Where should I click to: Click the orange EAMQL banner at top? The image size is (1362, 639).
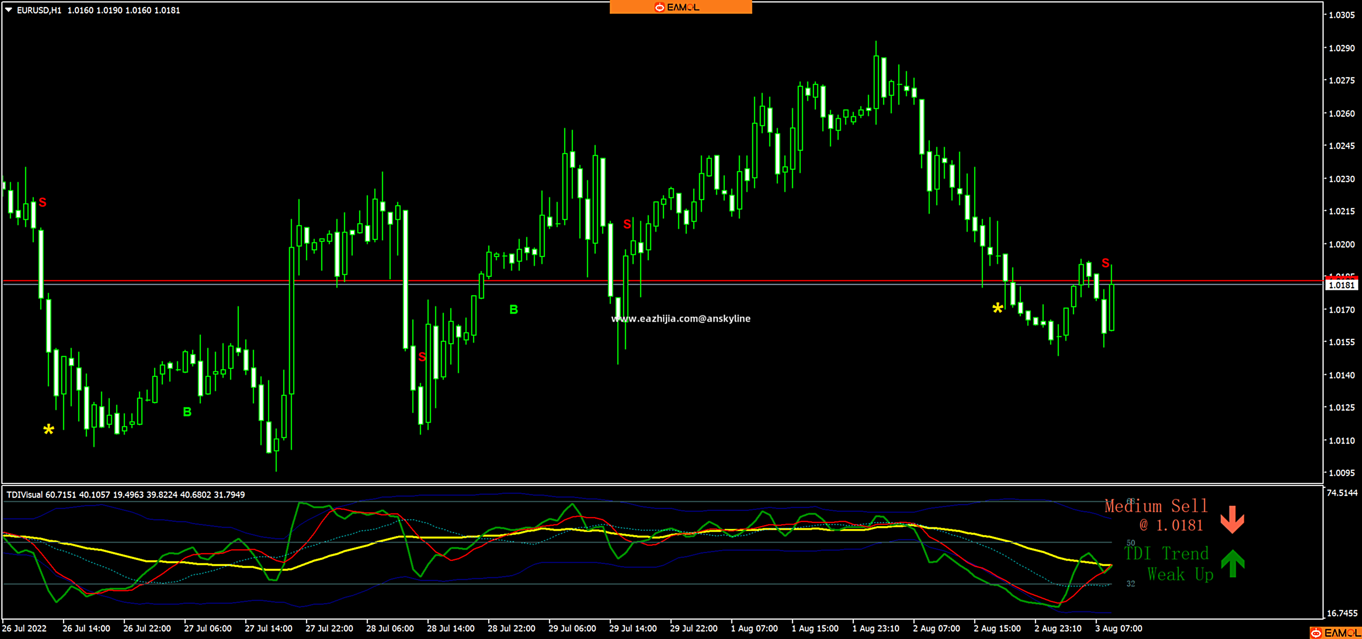[680, 7]
